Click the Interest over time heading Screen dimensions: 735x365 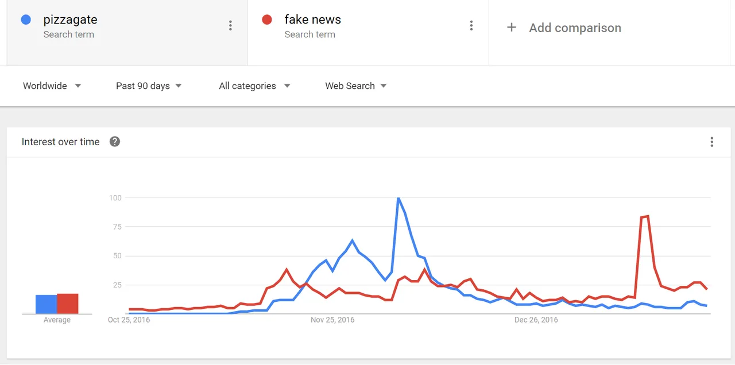click(60, 142)
